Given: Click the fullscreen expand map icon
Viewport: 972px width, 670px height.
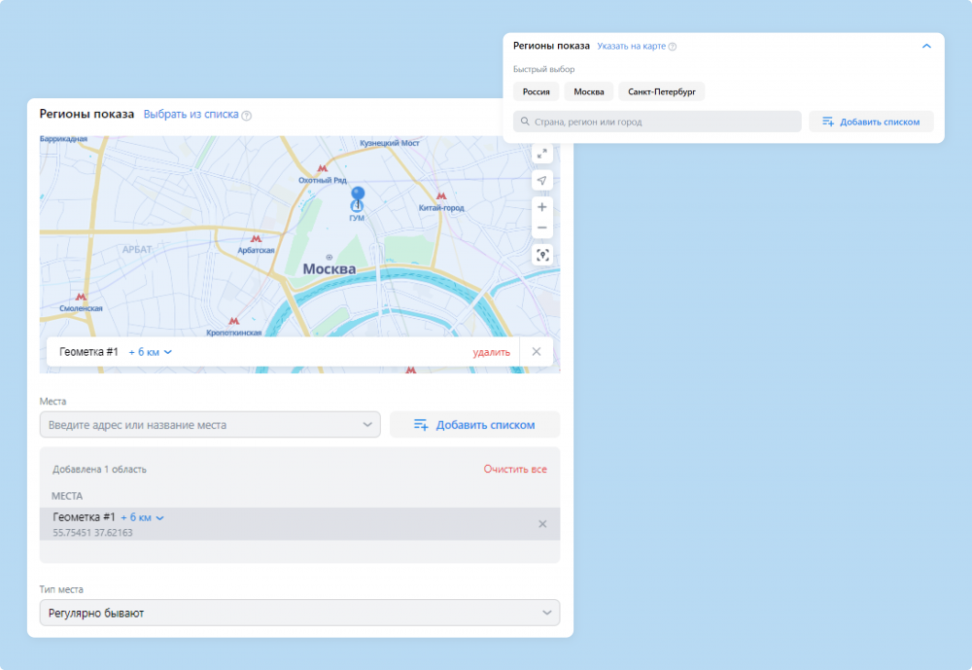Looking at the screenshot, I should click(541, 154).
